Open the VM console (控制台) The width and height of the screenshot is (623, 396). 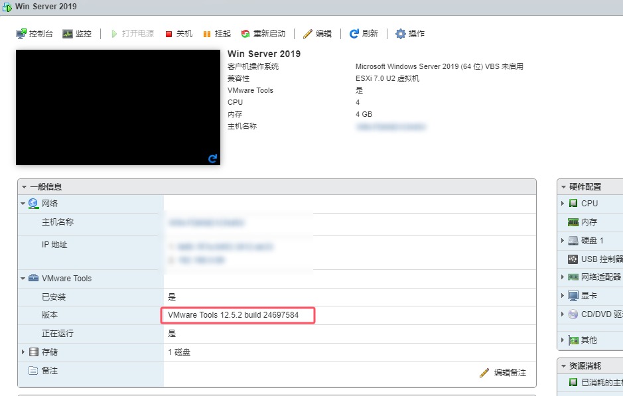tap(35, 34)
